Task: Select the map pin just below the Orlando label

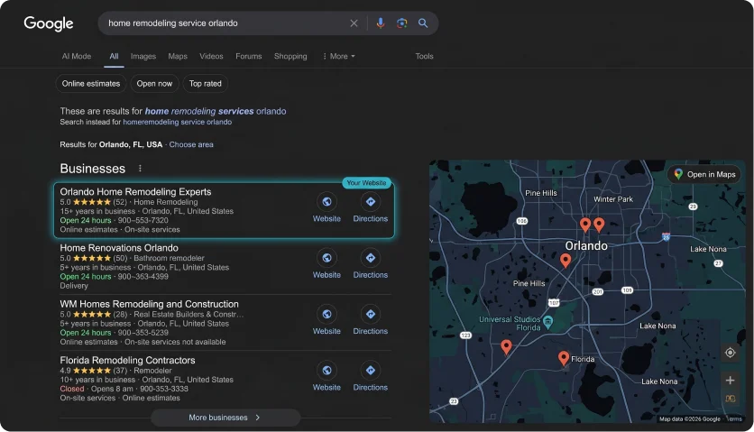Action: point(565,261)
